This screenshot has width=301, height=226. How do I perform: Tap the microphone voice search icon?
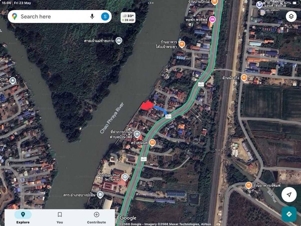92,17
